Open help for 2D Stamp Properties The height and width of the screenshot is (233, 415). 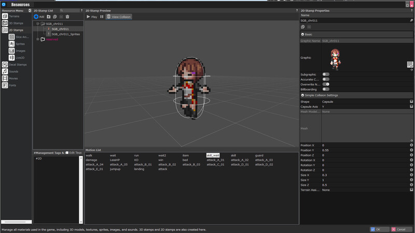(412, 10)
